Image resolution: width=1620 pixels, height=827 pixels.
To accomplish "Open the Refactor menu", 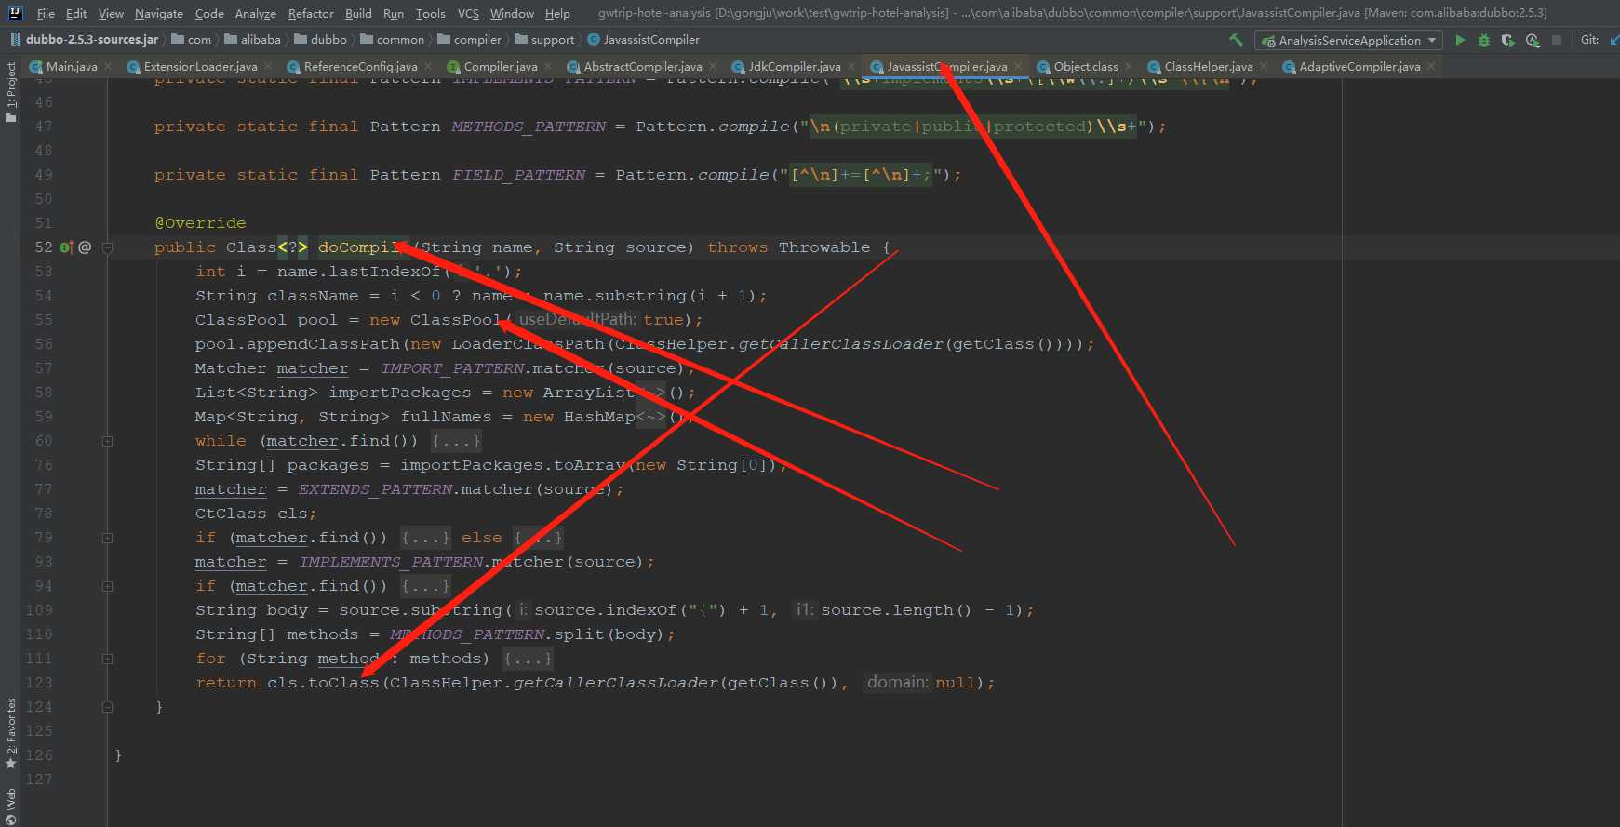I will [x=311, y=13].
